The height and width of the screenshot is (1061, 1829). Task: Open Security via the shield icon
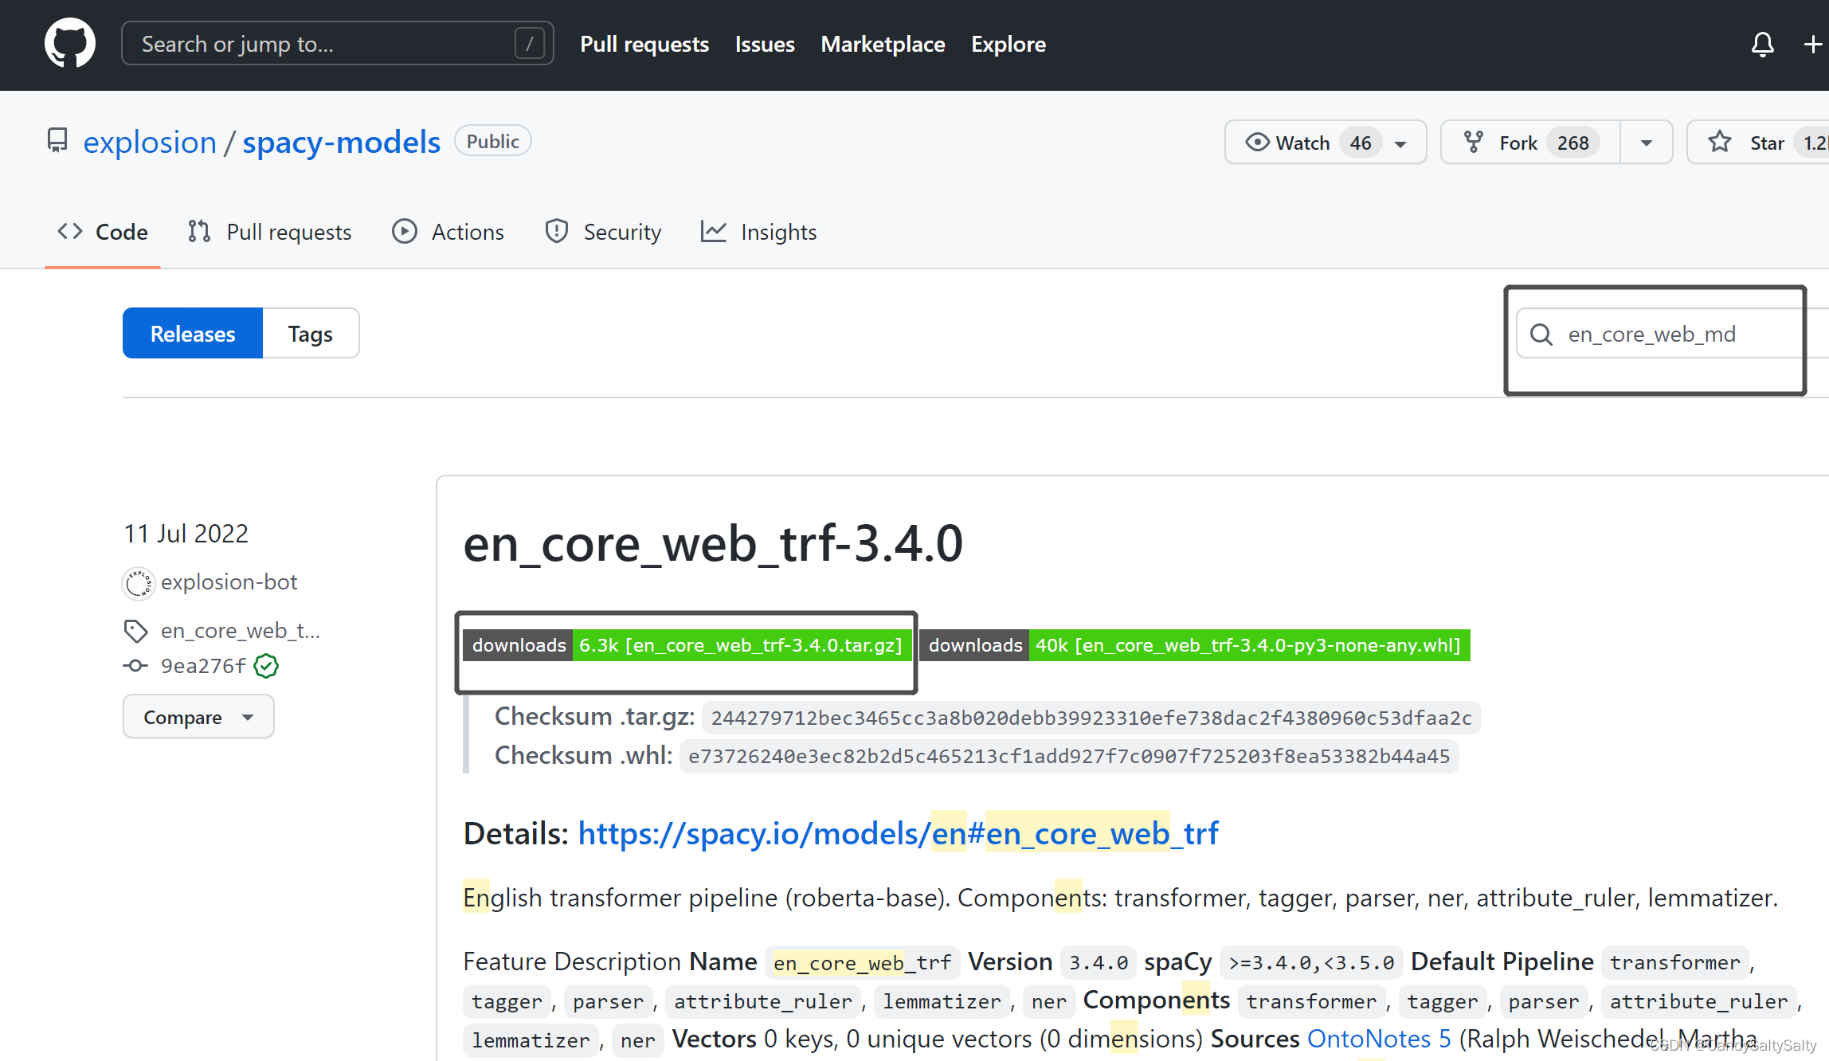557,231
